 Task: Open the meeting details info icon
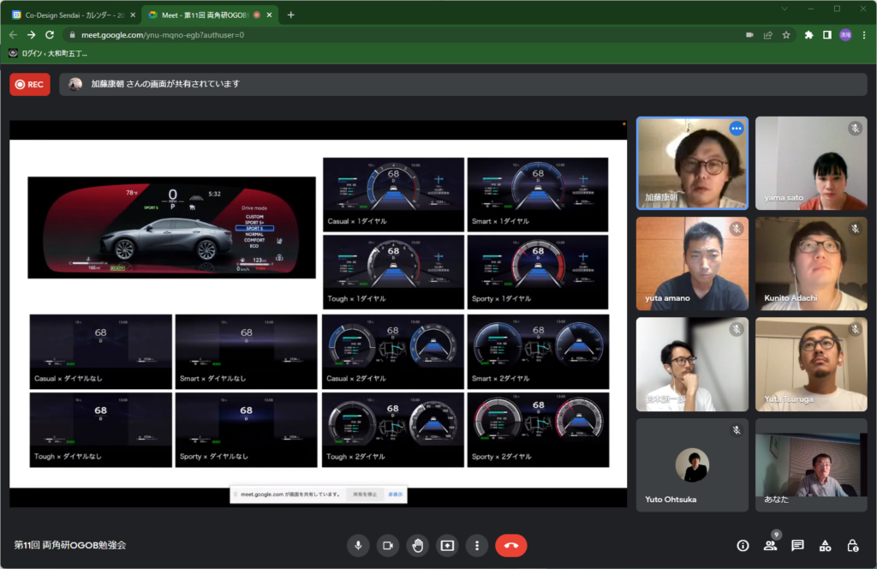coord(743,545)
